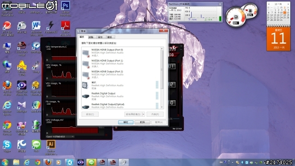Open the Microsoft Word 2010 desktop shortcut
The image size is (295, 166).
36,29
